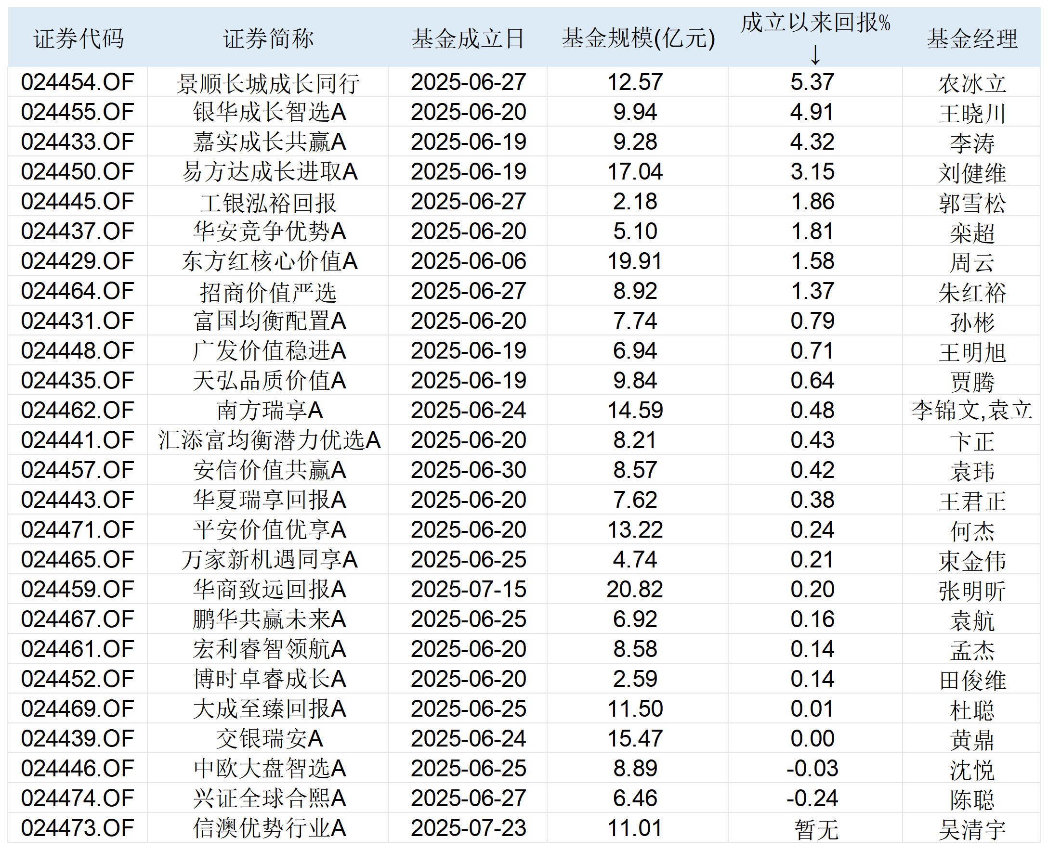Screen dimensions: 1048x850
Task: Click the 证券代码 column header
Action: [x=79, y=38]
